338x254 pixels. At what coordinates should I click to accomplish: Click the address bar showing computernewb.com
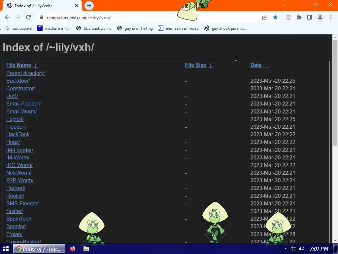point(149,18)
